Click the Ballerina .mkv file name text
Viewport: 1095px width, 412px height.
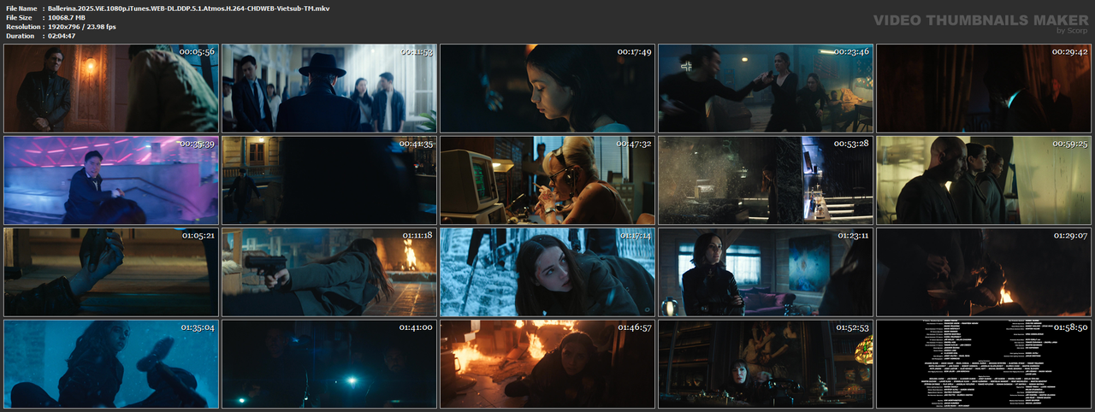[189, 8]
